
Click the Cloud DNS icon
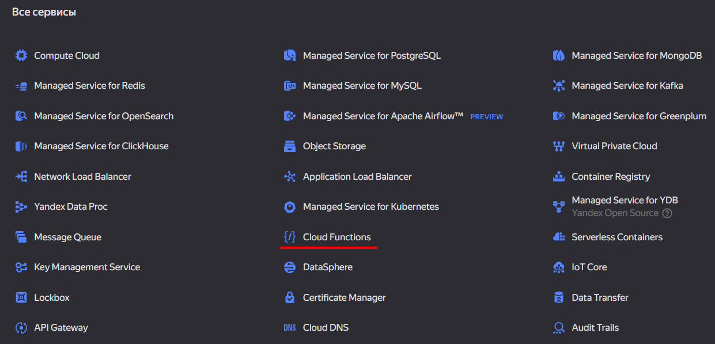(290, 328)
